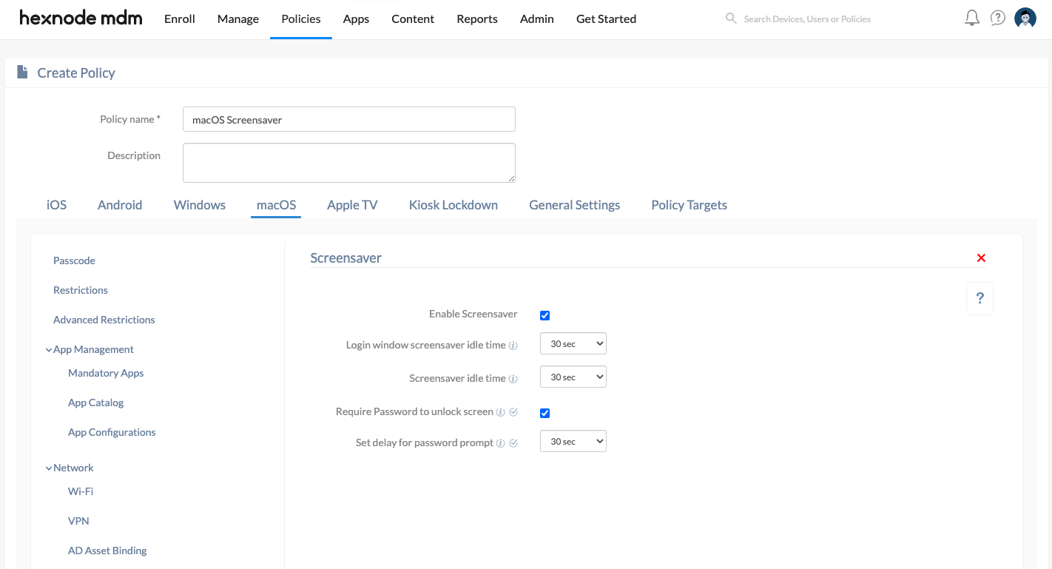Open Restrictions in the sidebar
The height and width of the screenshot is (569, 1052).
click(x=81, y=290)
